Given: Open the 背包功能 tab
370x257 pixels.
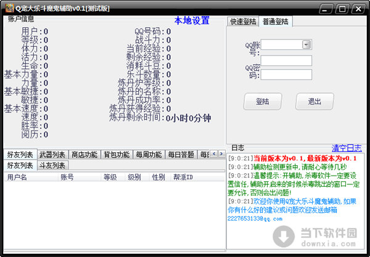Looking at the screenshot, I should pos(117,155).
